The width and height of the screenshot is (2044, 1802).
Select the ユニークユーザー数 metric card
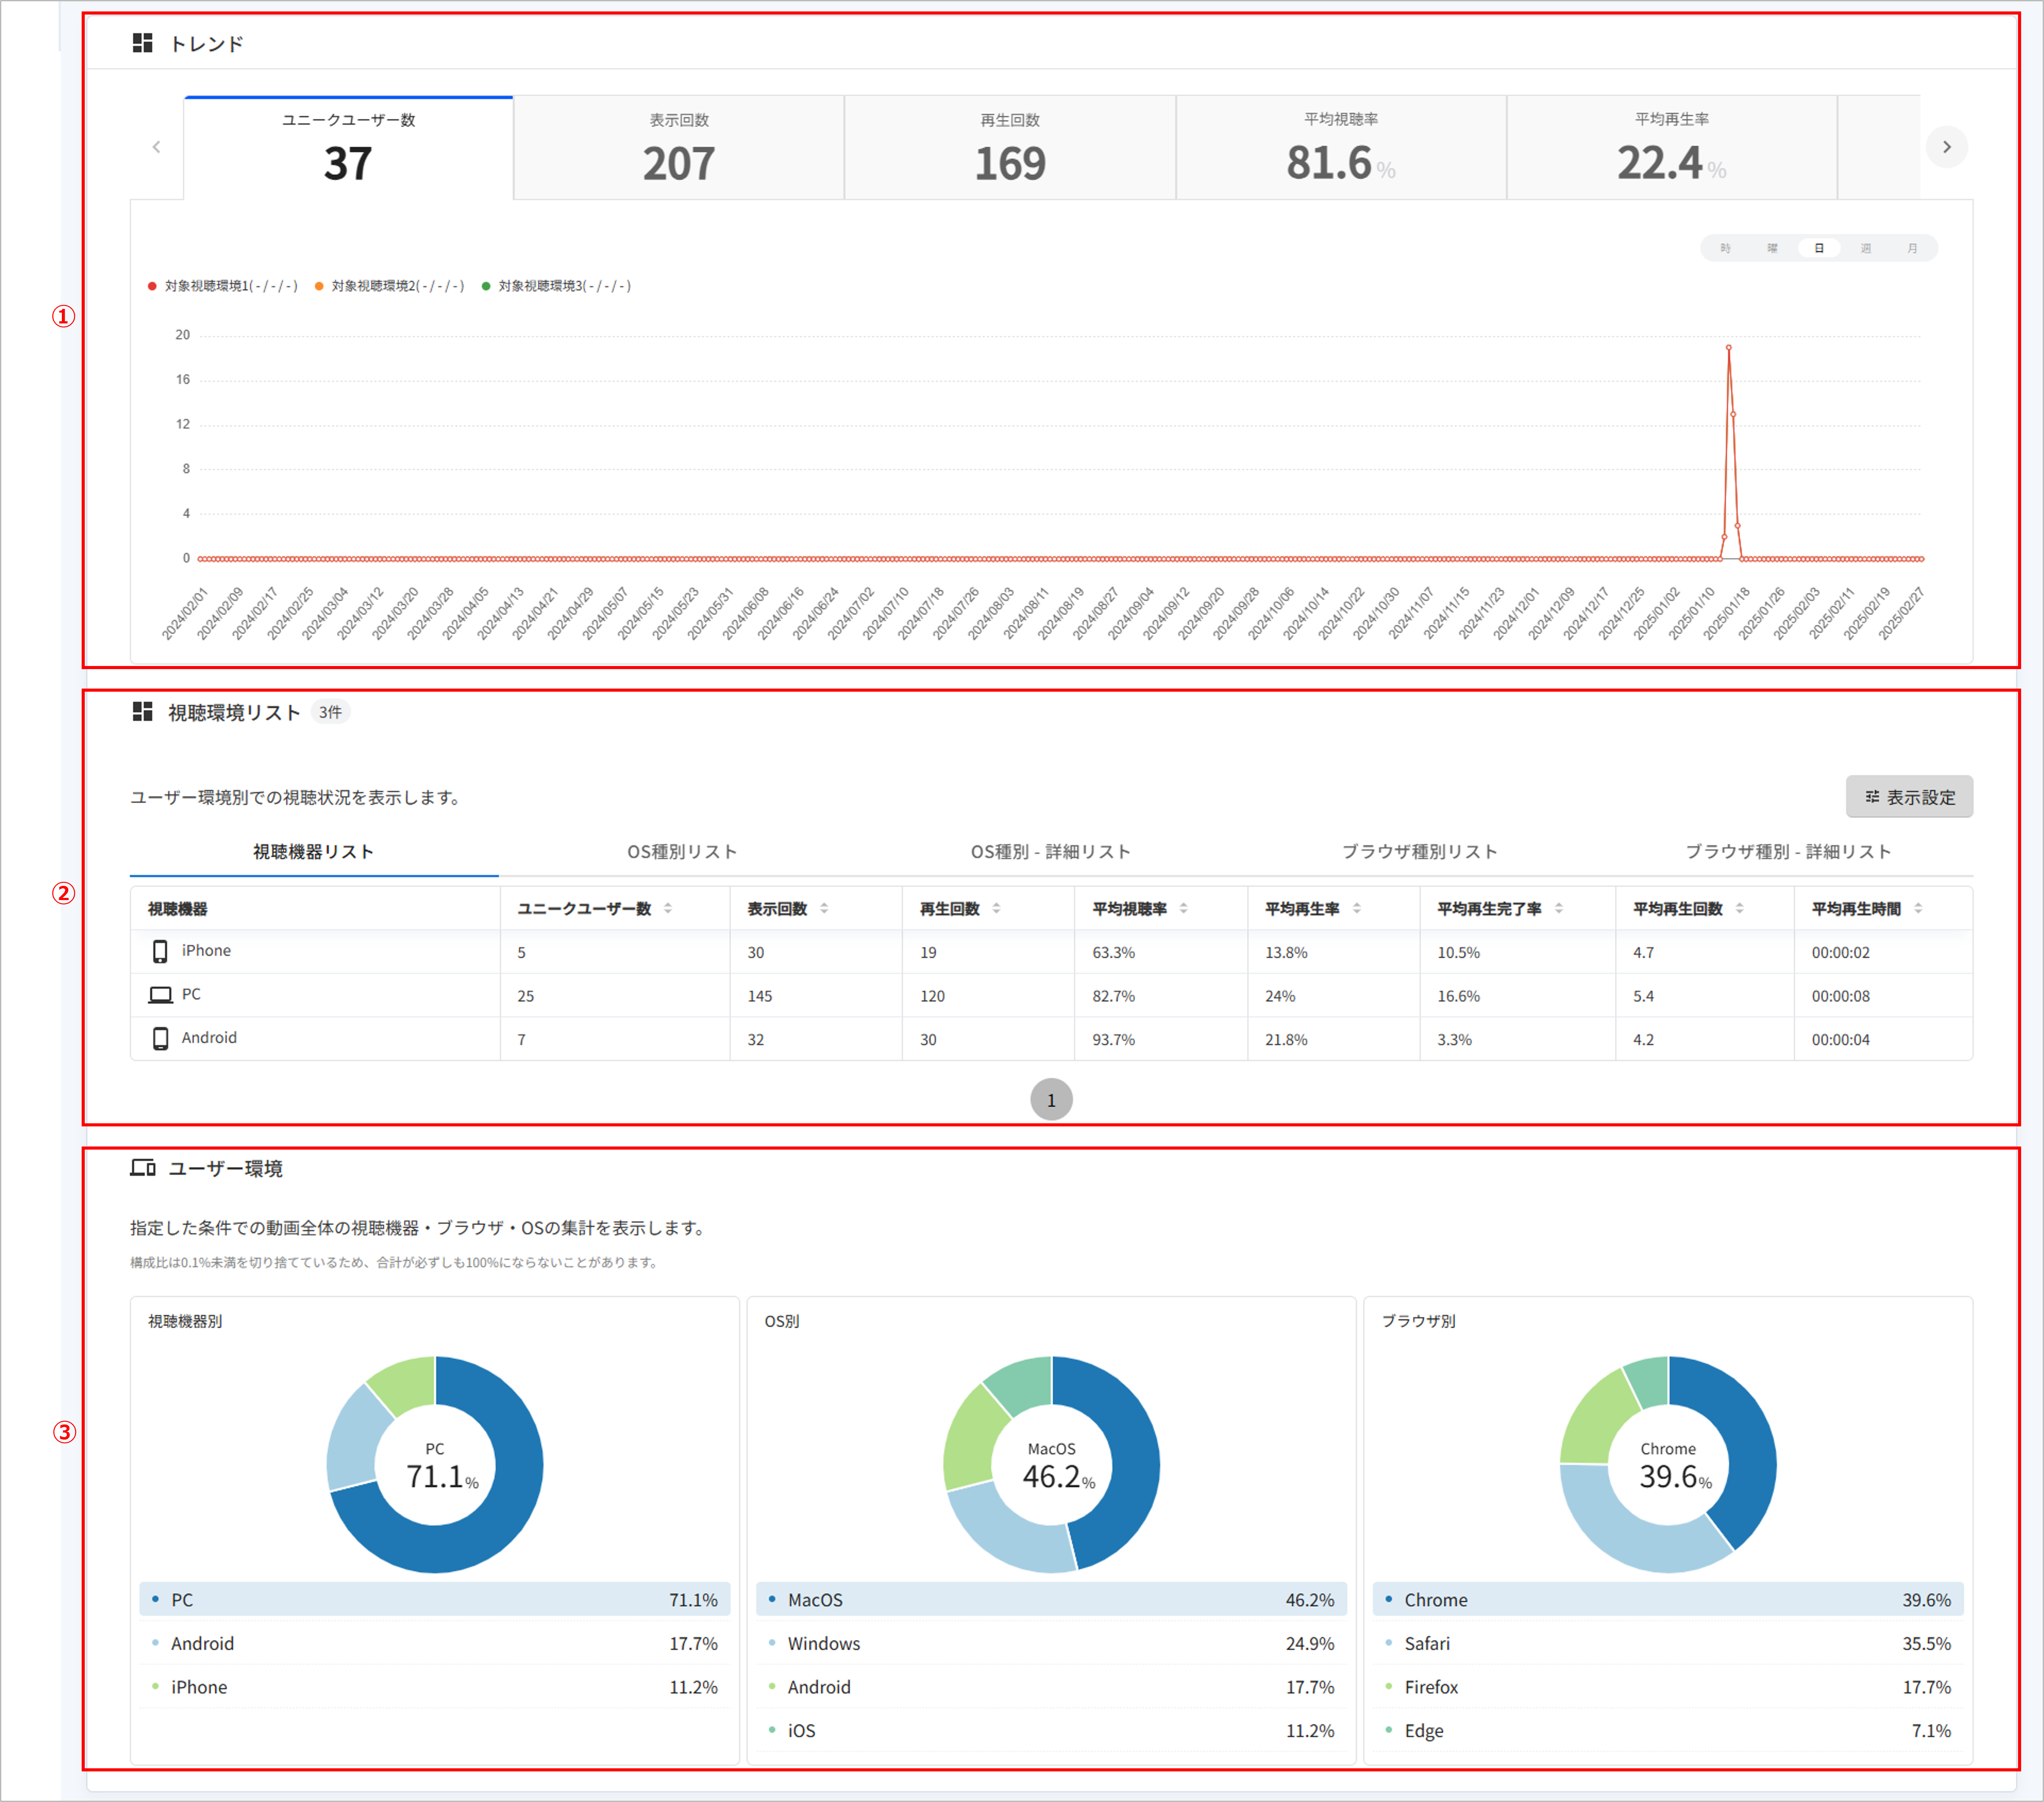coord(348,148)
